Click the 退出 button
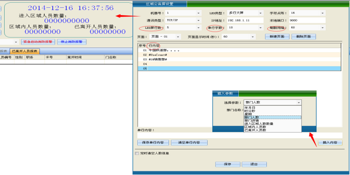Viewport: 350px width, 175px height. click(x=254, y=164)
